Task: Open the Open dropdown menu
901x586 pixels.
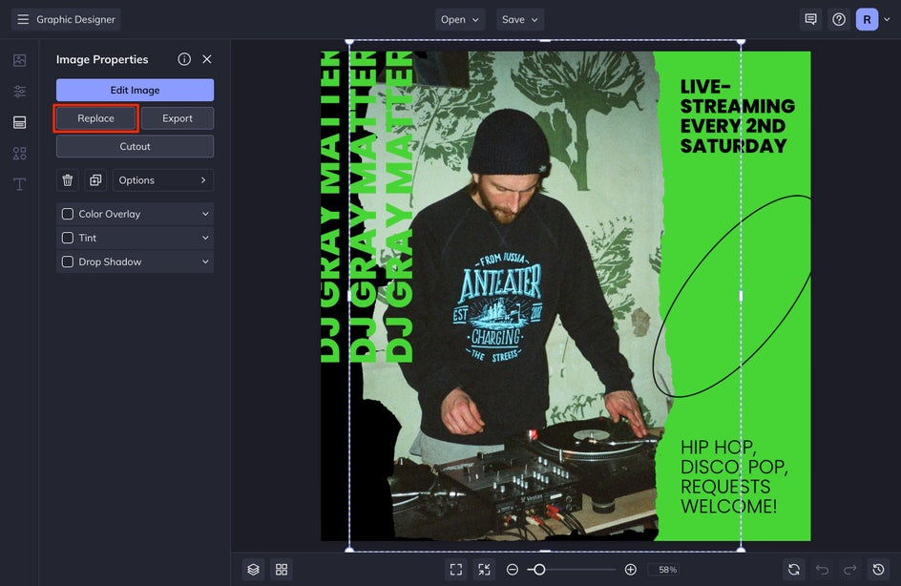Action: (460, 19)
